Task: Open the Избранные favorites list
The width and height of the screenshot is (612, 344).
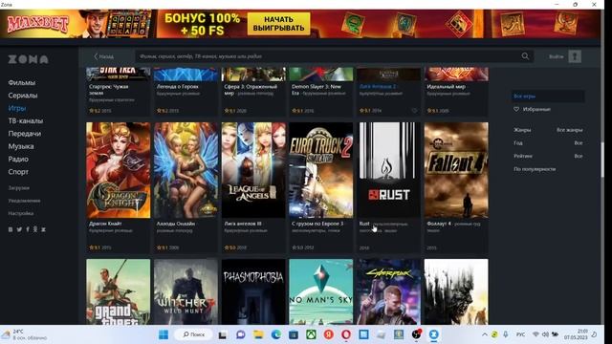Action: coord(533,110)
